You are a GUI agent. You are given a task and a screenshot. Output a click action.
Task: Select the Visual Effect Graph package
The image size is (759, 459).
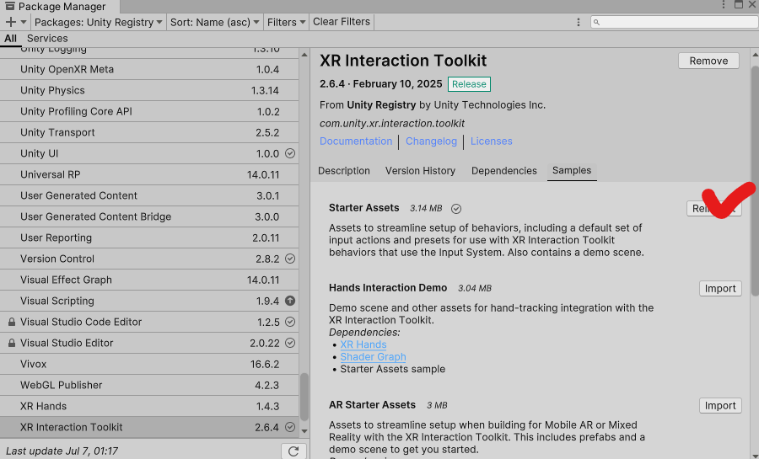click(x=149, y=280)
